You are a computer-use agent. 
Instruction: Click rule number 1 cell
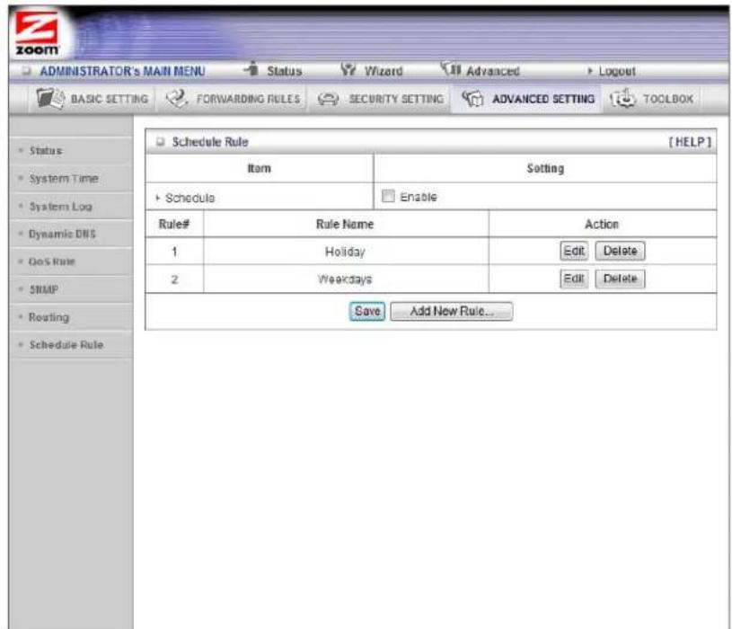tap(174, 252)
